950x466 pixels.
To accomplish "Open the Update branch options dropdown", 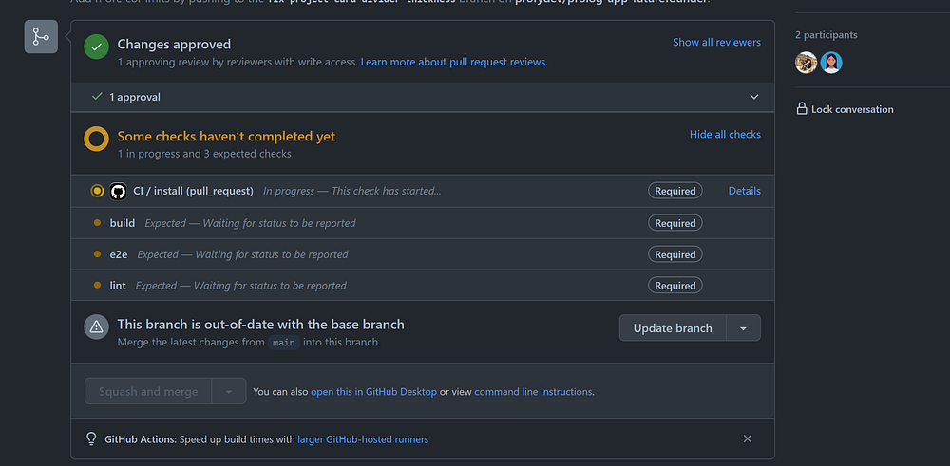I will 743,328.
